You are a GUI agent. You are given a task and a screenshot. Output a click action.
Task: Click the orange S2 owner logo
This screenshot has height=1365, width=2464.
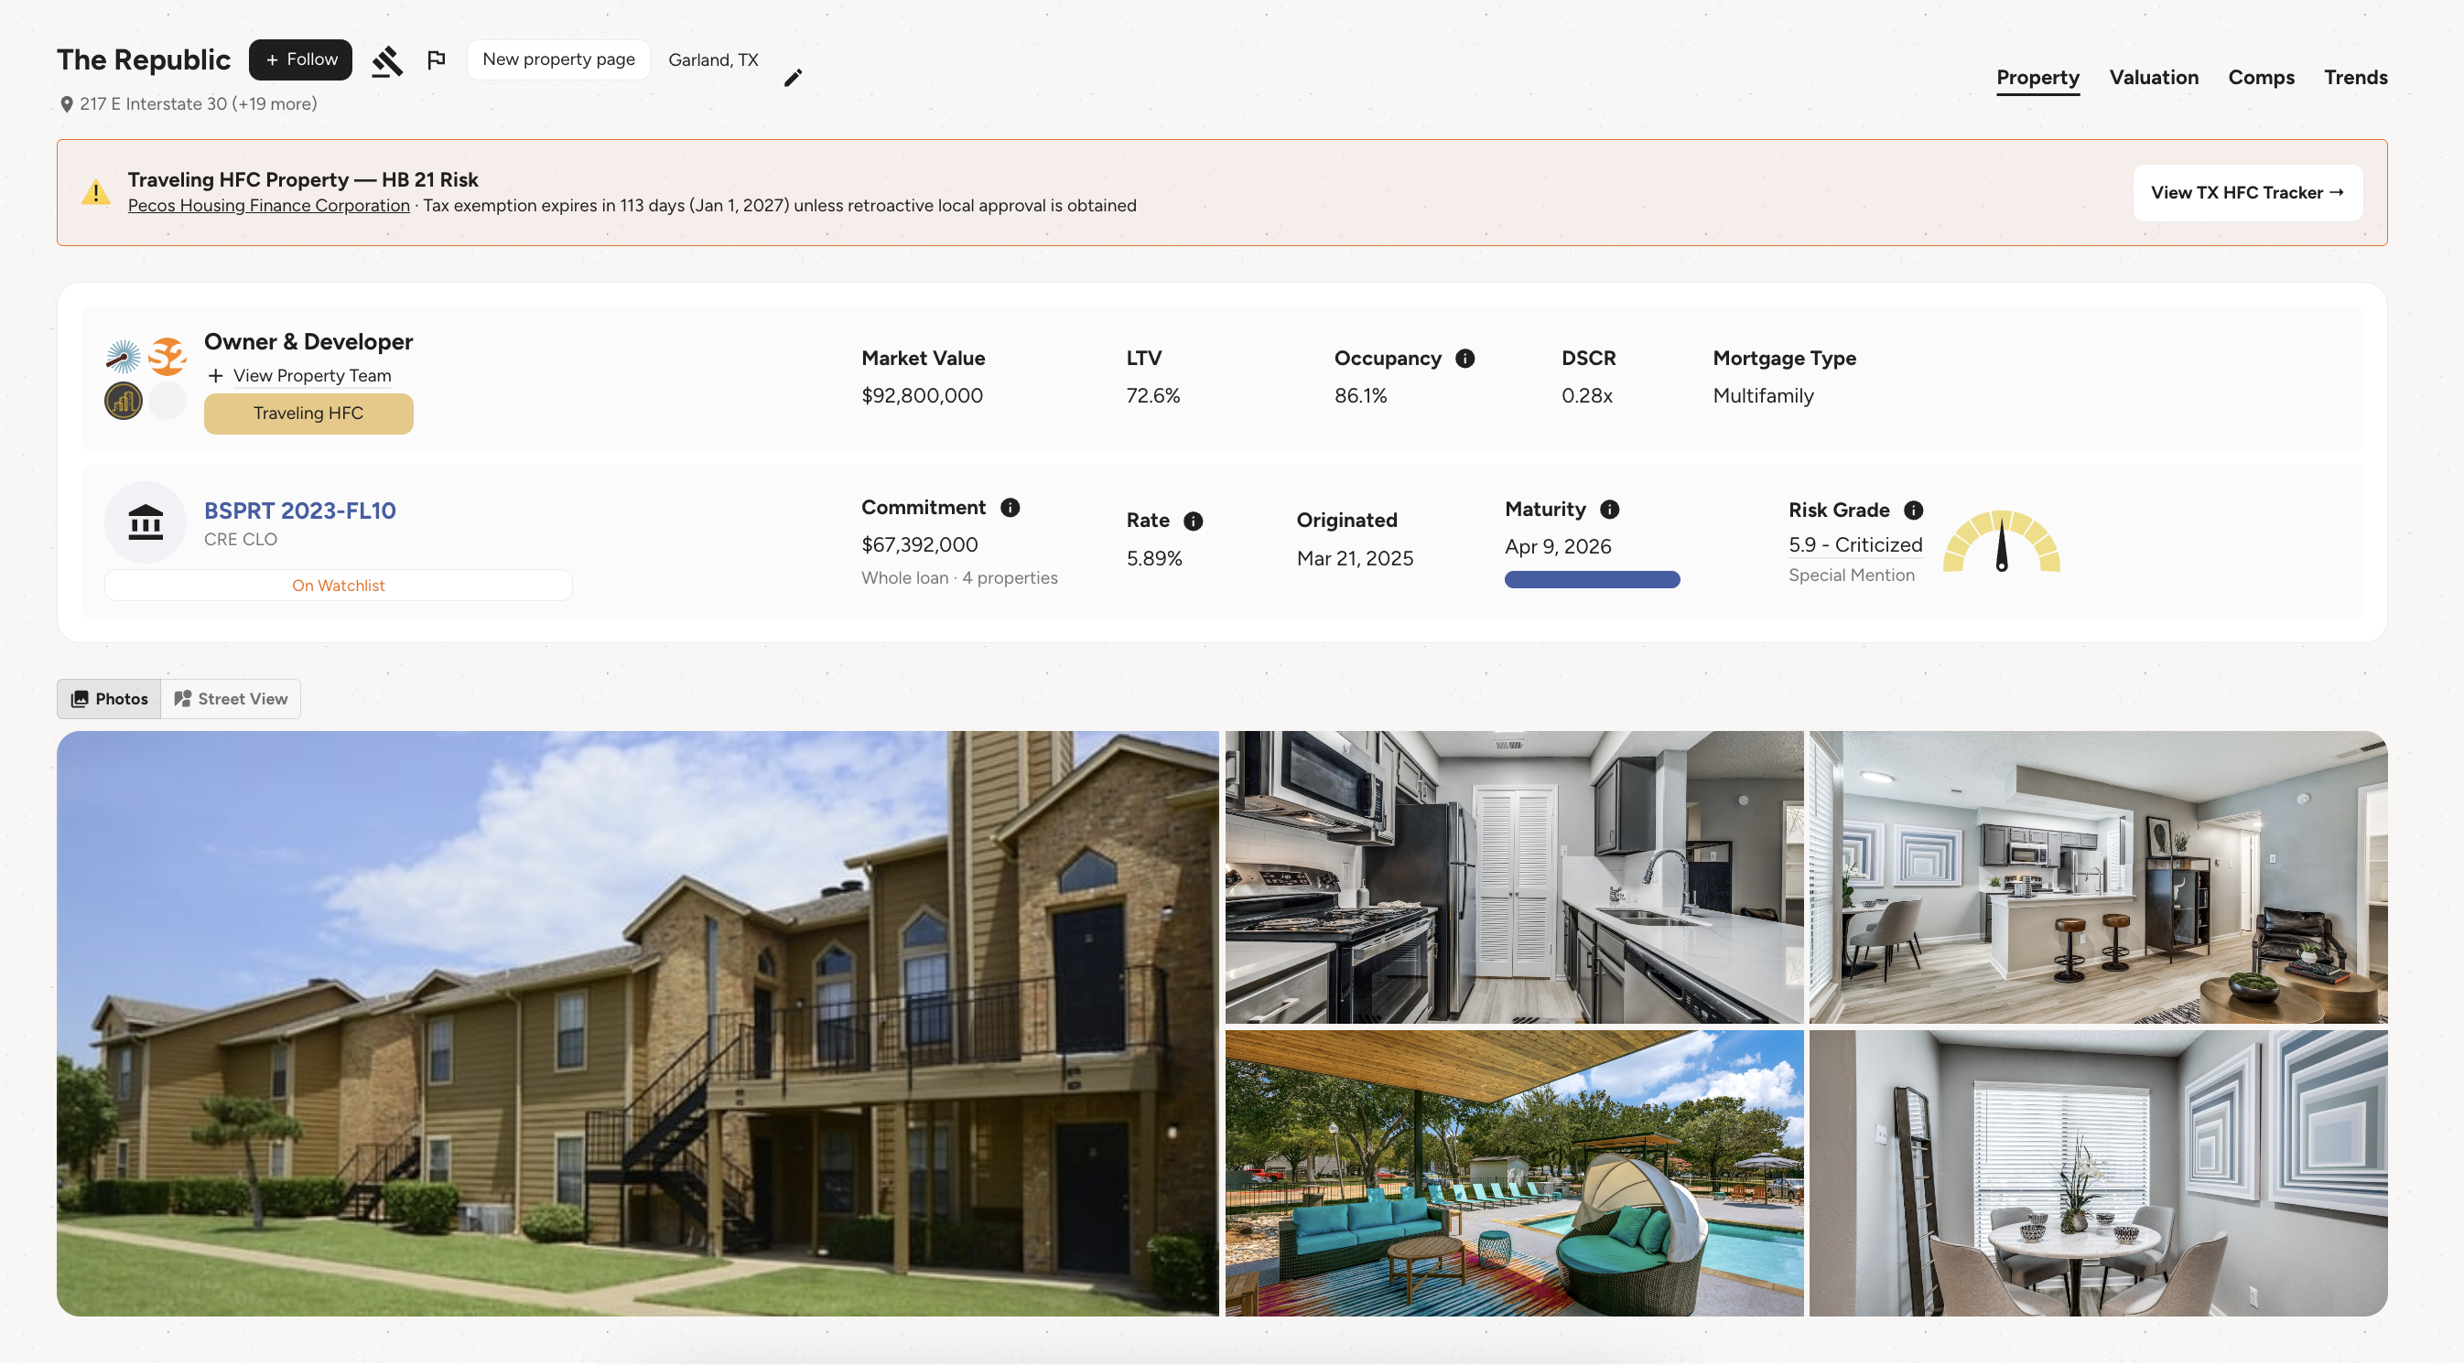(x=168, y=357)
